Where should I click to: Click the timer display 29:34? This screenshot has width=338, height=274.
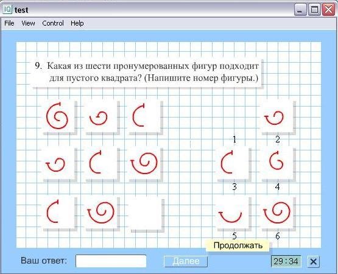[286, 261]
